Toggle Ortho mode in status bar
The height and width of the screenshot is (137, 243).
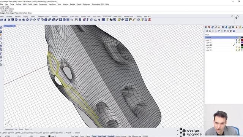pyautogui.click(x=82, y=136)
